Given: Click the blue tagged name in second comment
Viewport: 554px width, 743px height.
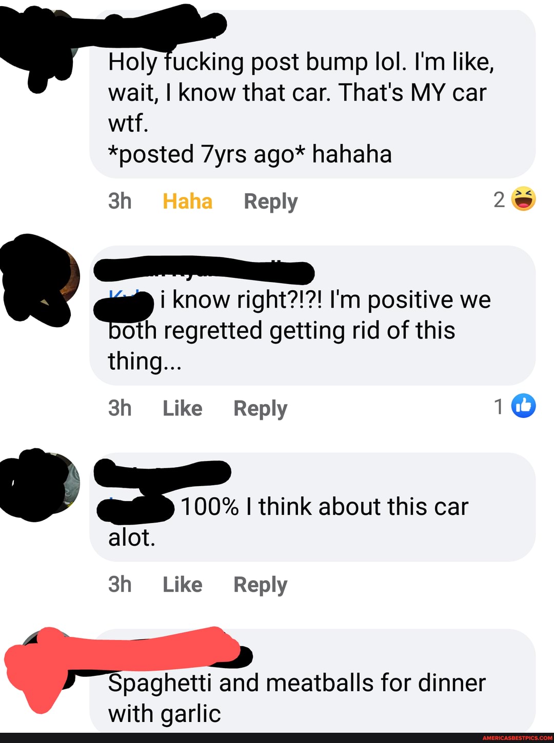Looking at the screenshot, I should [x=124, y=301].
